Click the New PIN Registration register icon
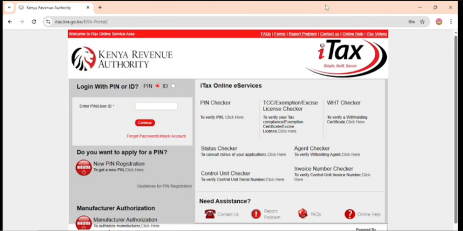Screen dimensions: 463x231 [x=84, y=168]
